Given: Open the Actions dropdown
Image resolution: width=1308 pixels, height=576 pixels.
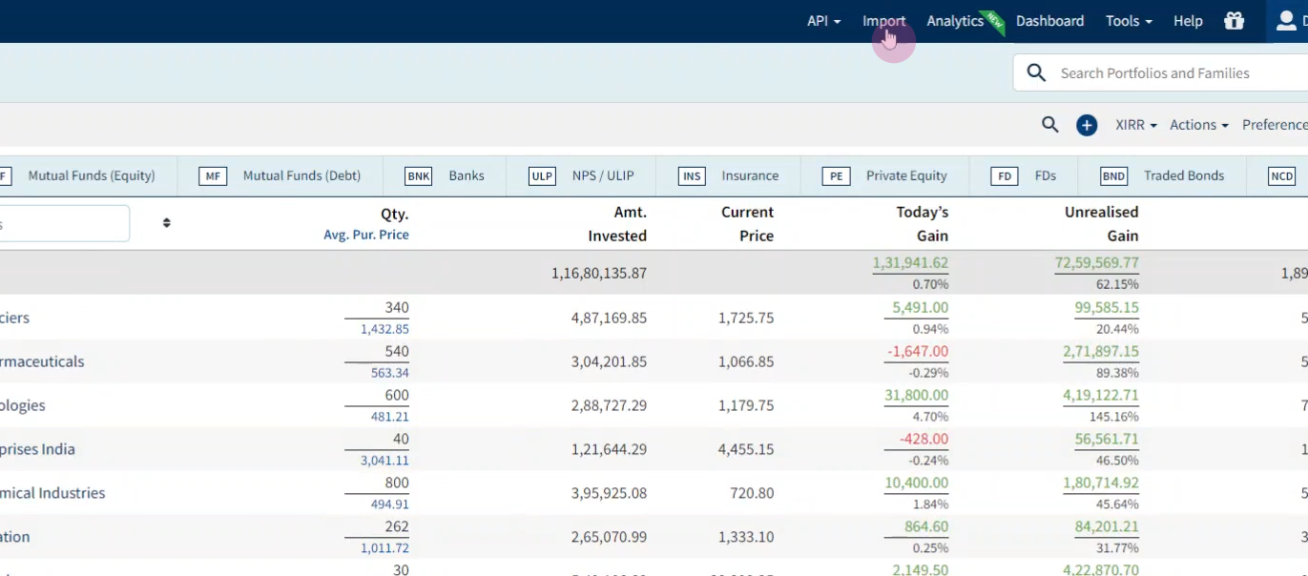Looking at the screenshot, I should 1199,125.
